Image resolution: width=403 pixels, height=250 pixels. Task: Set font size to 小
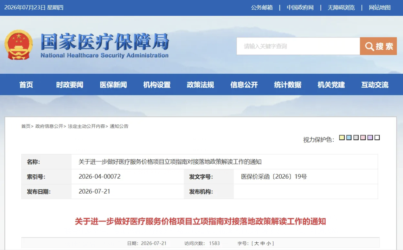(x=268, y=243)
